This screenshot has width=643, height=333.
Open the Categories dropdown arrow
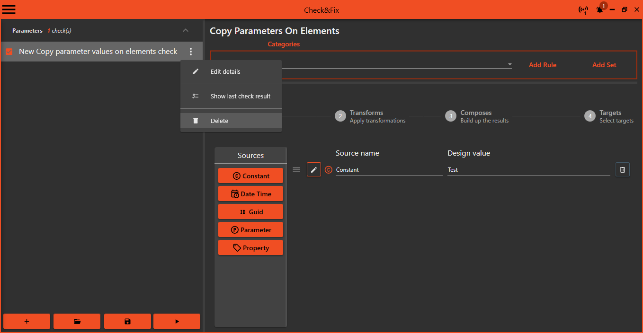(x=509, y=65)
